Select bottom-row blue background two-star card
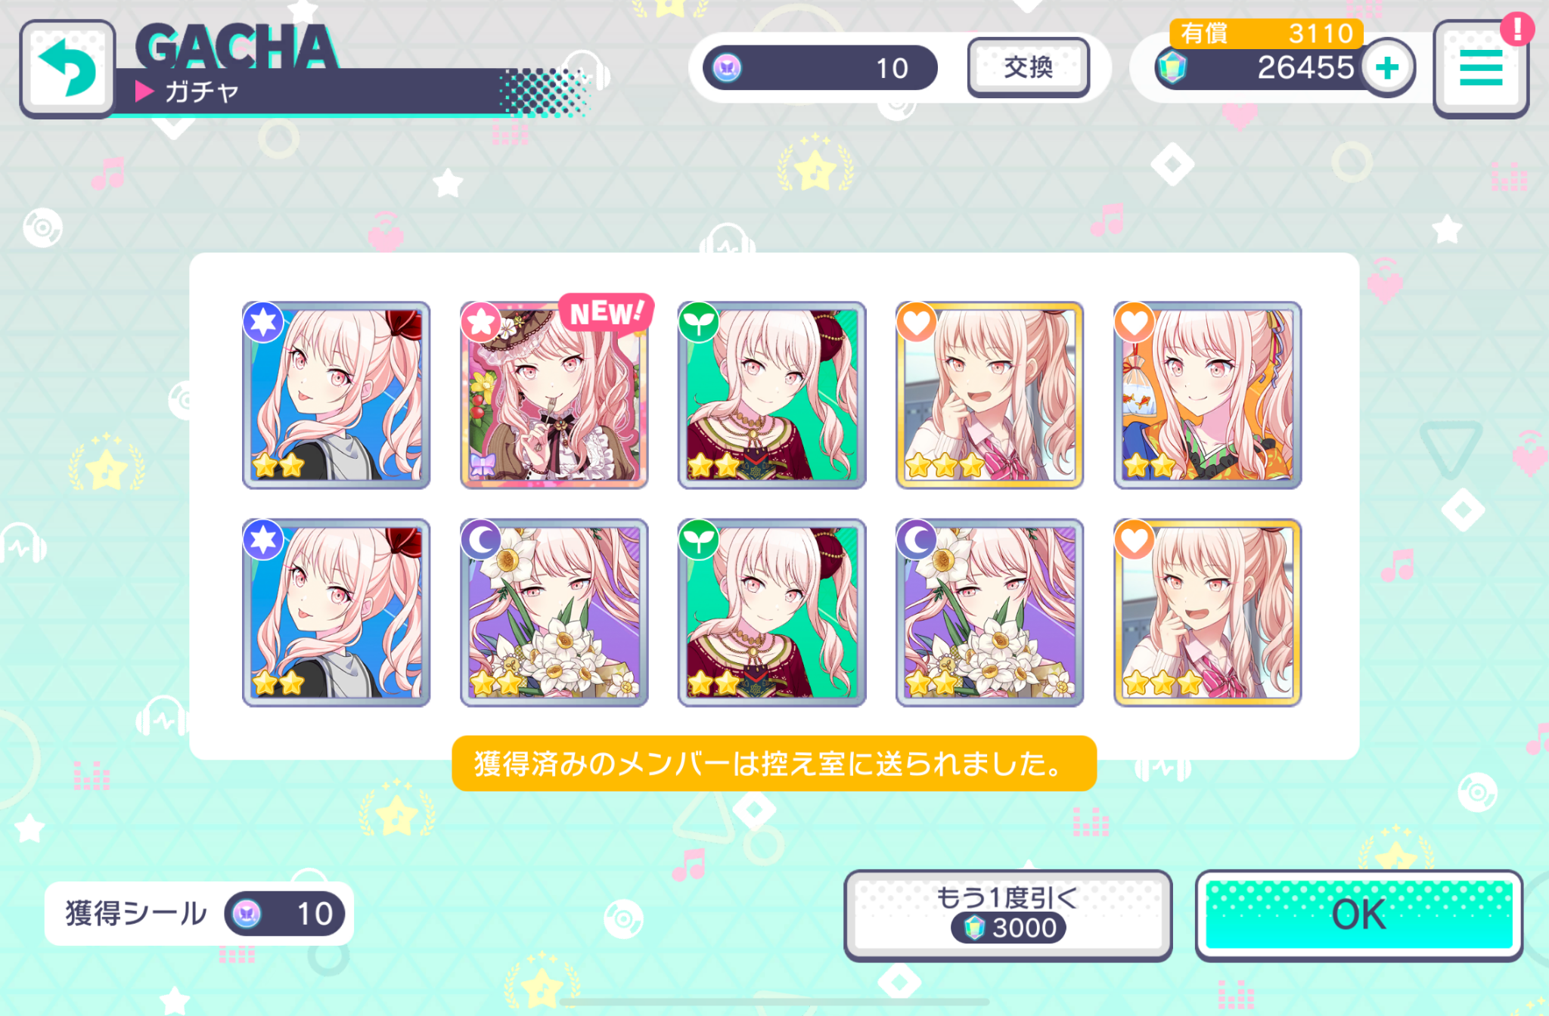This screenshot has width=1549, height=1016. click(x=337, y=612)
